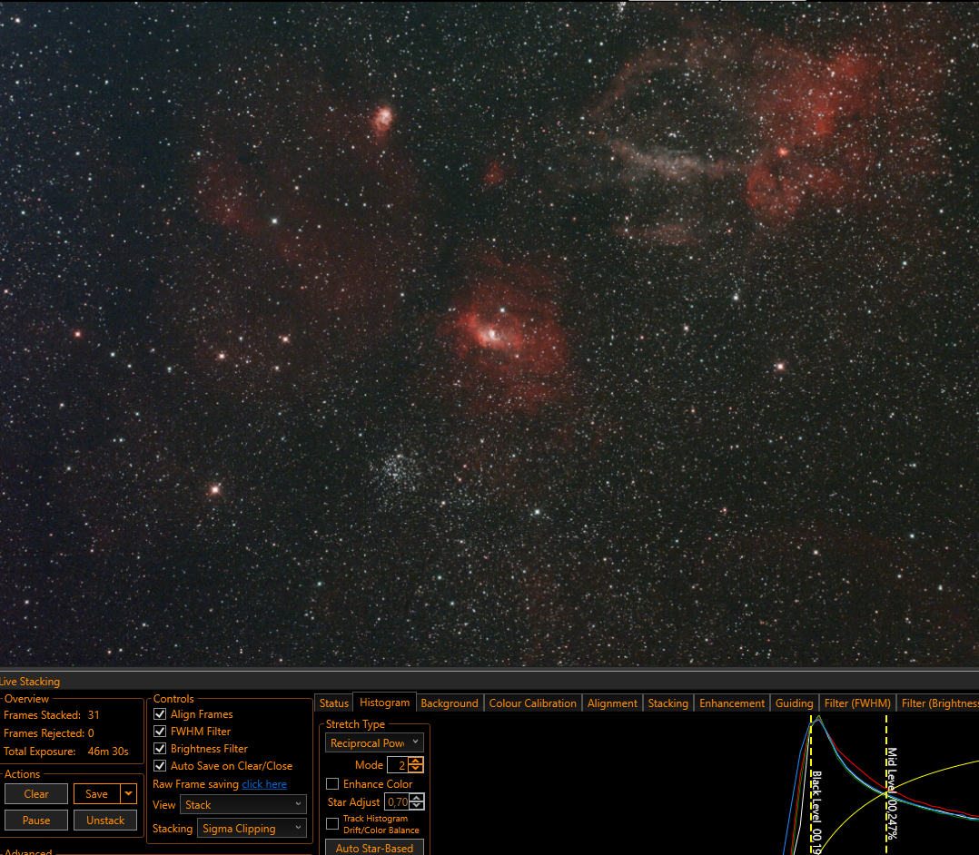Viewport: 979px width, 855px height.
Task: Click the Save button
Action: pyautogui.click(x=97, y=794)
